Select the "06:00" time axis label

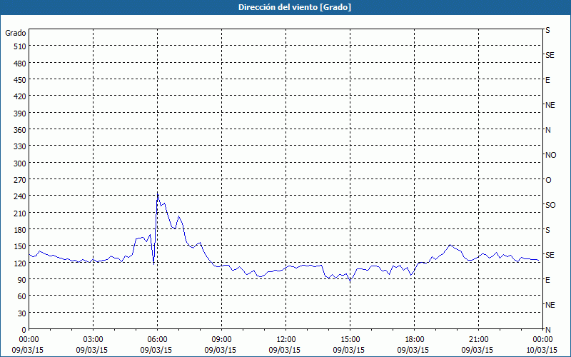click(x=157, y=340)
